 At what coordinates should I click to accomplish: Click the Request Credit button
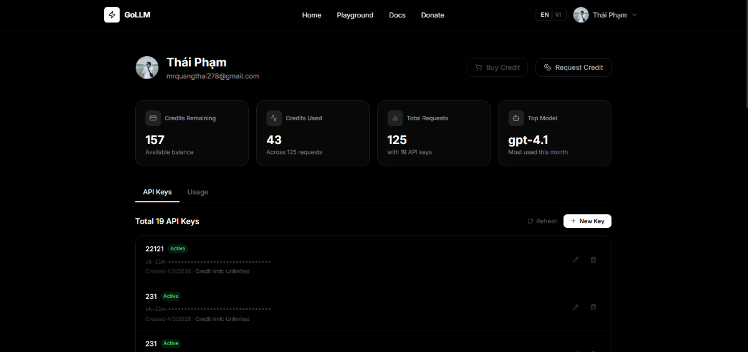point(573,67)
